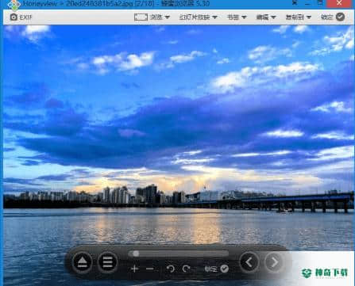The width and height of the screenshot is (355, 286).
Task: Go to the previous image
Action: pyautogui.click(x=249, y=262)
